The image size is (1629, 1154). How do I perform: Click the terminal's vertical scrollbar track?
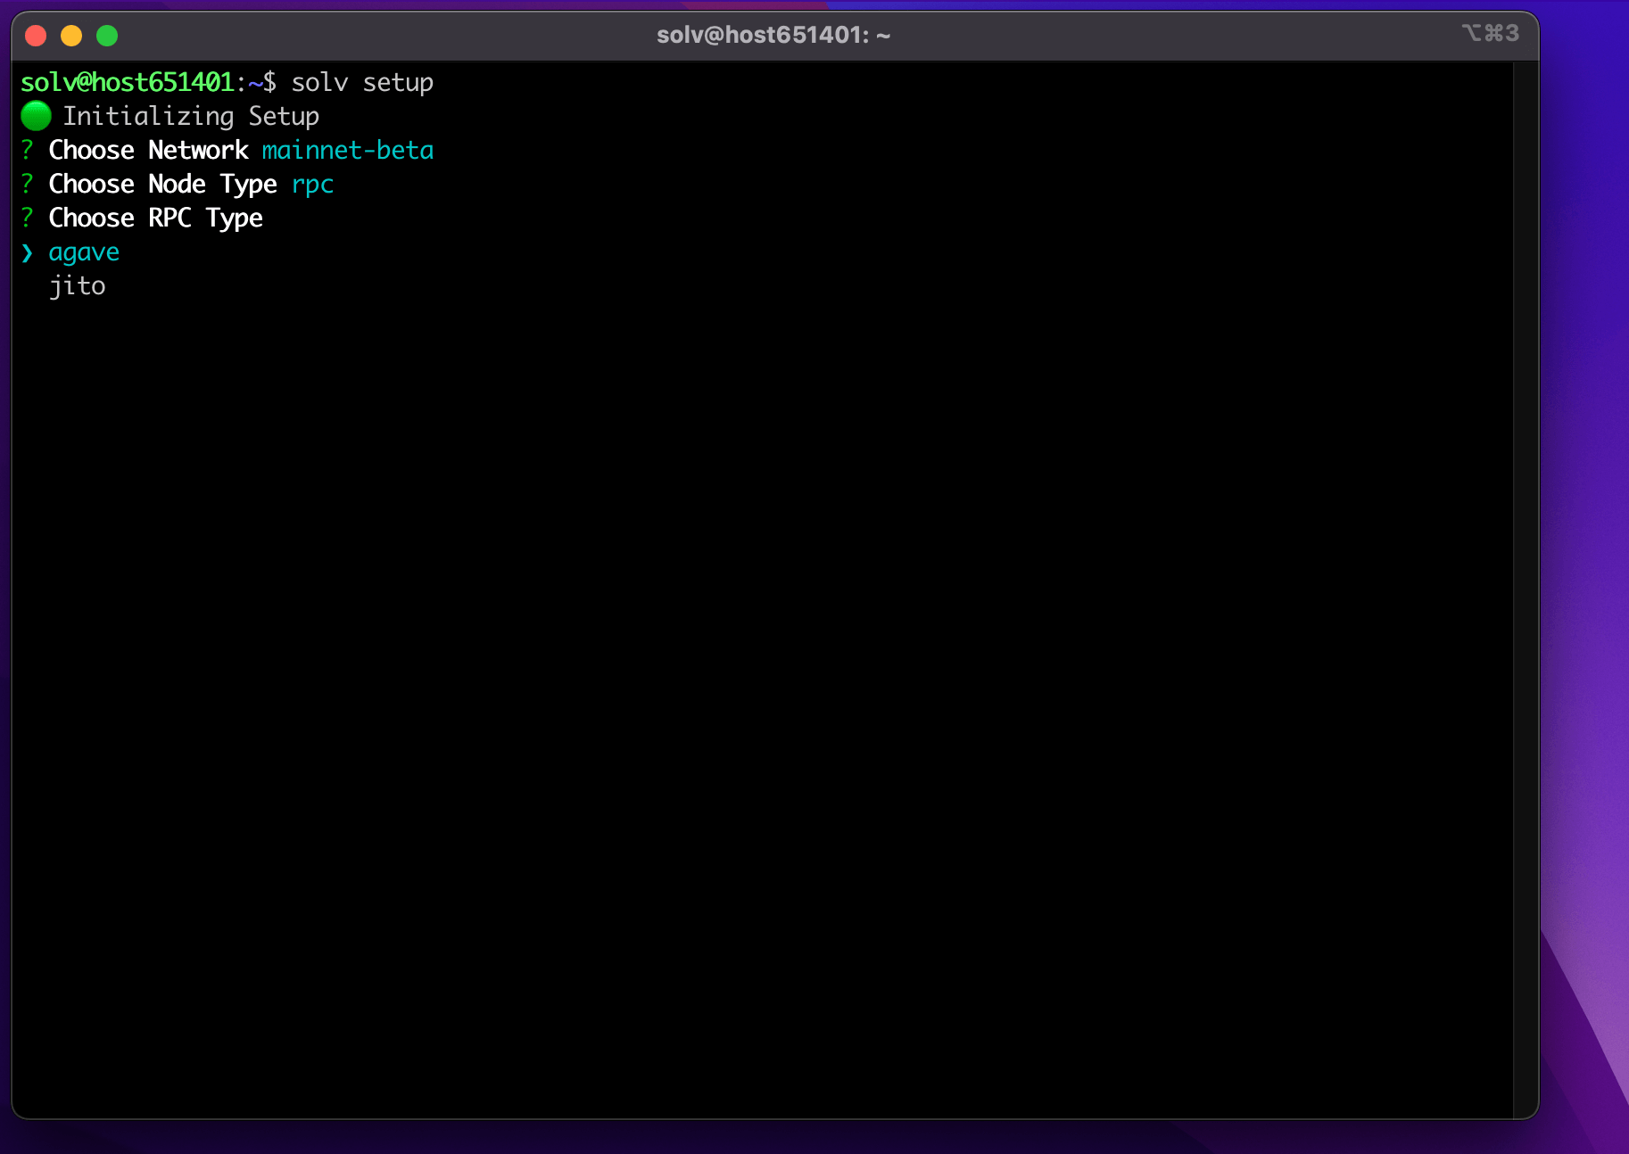pos(1526,589)
